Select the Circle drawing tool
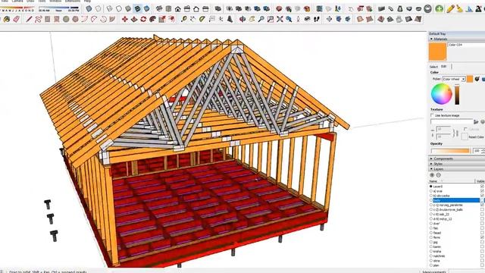The height and width of the screenshot is (273, 485). 66,19
